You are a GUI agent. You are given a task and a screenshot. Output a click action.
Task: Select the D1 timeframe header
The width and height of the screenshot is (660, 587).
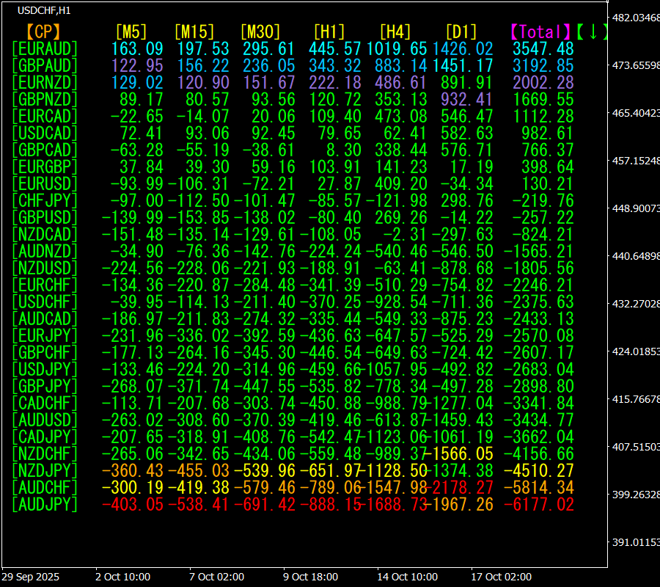click(x=461, y=32)
